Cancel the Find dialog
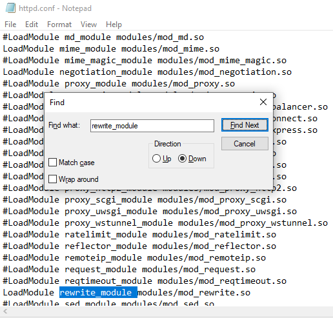This screenshot has width=333, height=318. [x=245, y=144]
